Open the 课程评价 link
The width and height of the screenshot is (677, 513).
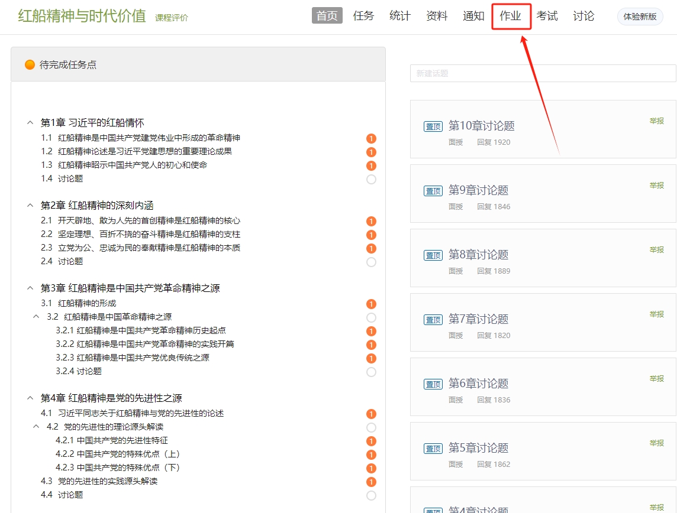pyautogui.click(x=172, y=18)
